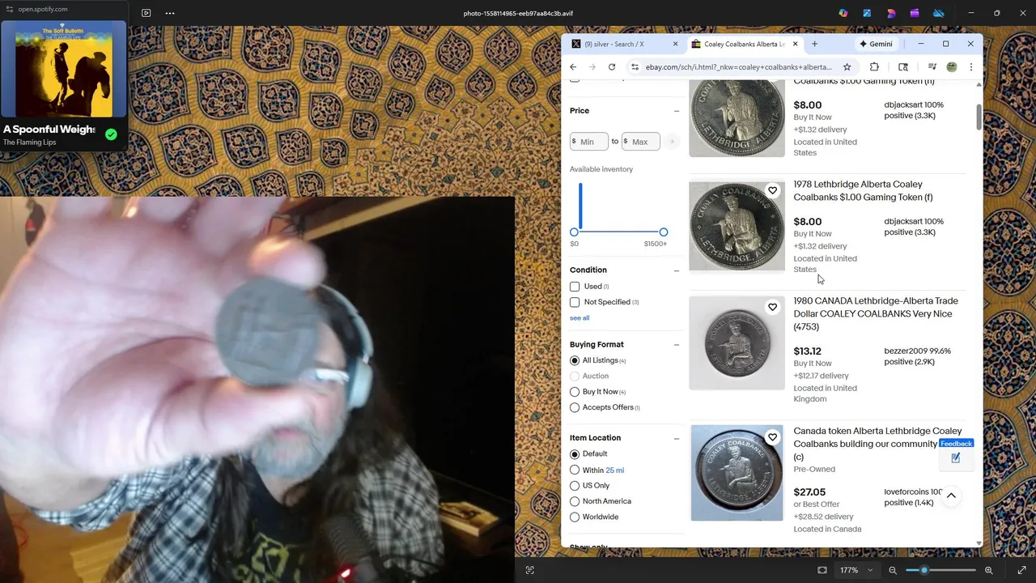Open site info icon in address bar
1036x583 pixels.
tap(635, 66)
